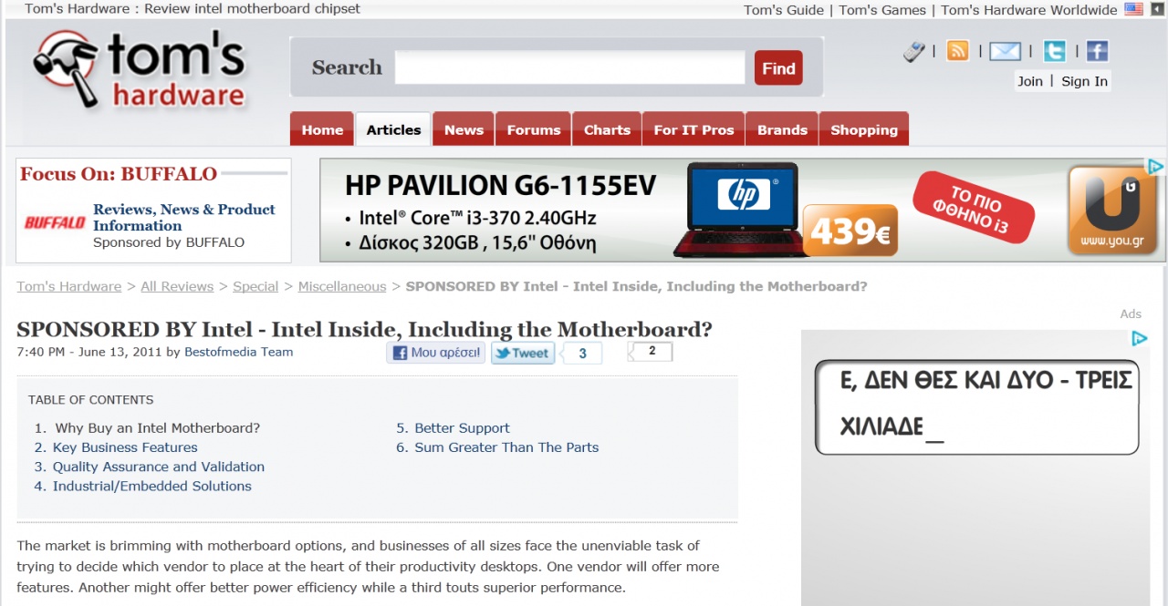Click the Sign In link
Image resolution: width=1168 pixels, height=606 pixels.
pyautogui.click(x=1084, y=81)
